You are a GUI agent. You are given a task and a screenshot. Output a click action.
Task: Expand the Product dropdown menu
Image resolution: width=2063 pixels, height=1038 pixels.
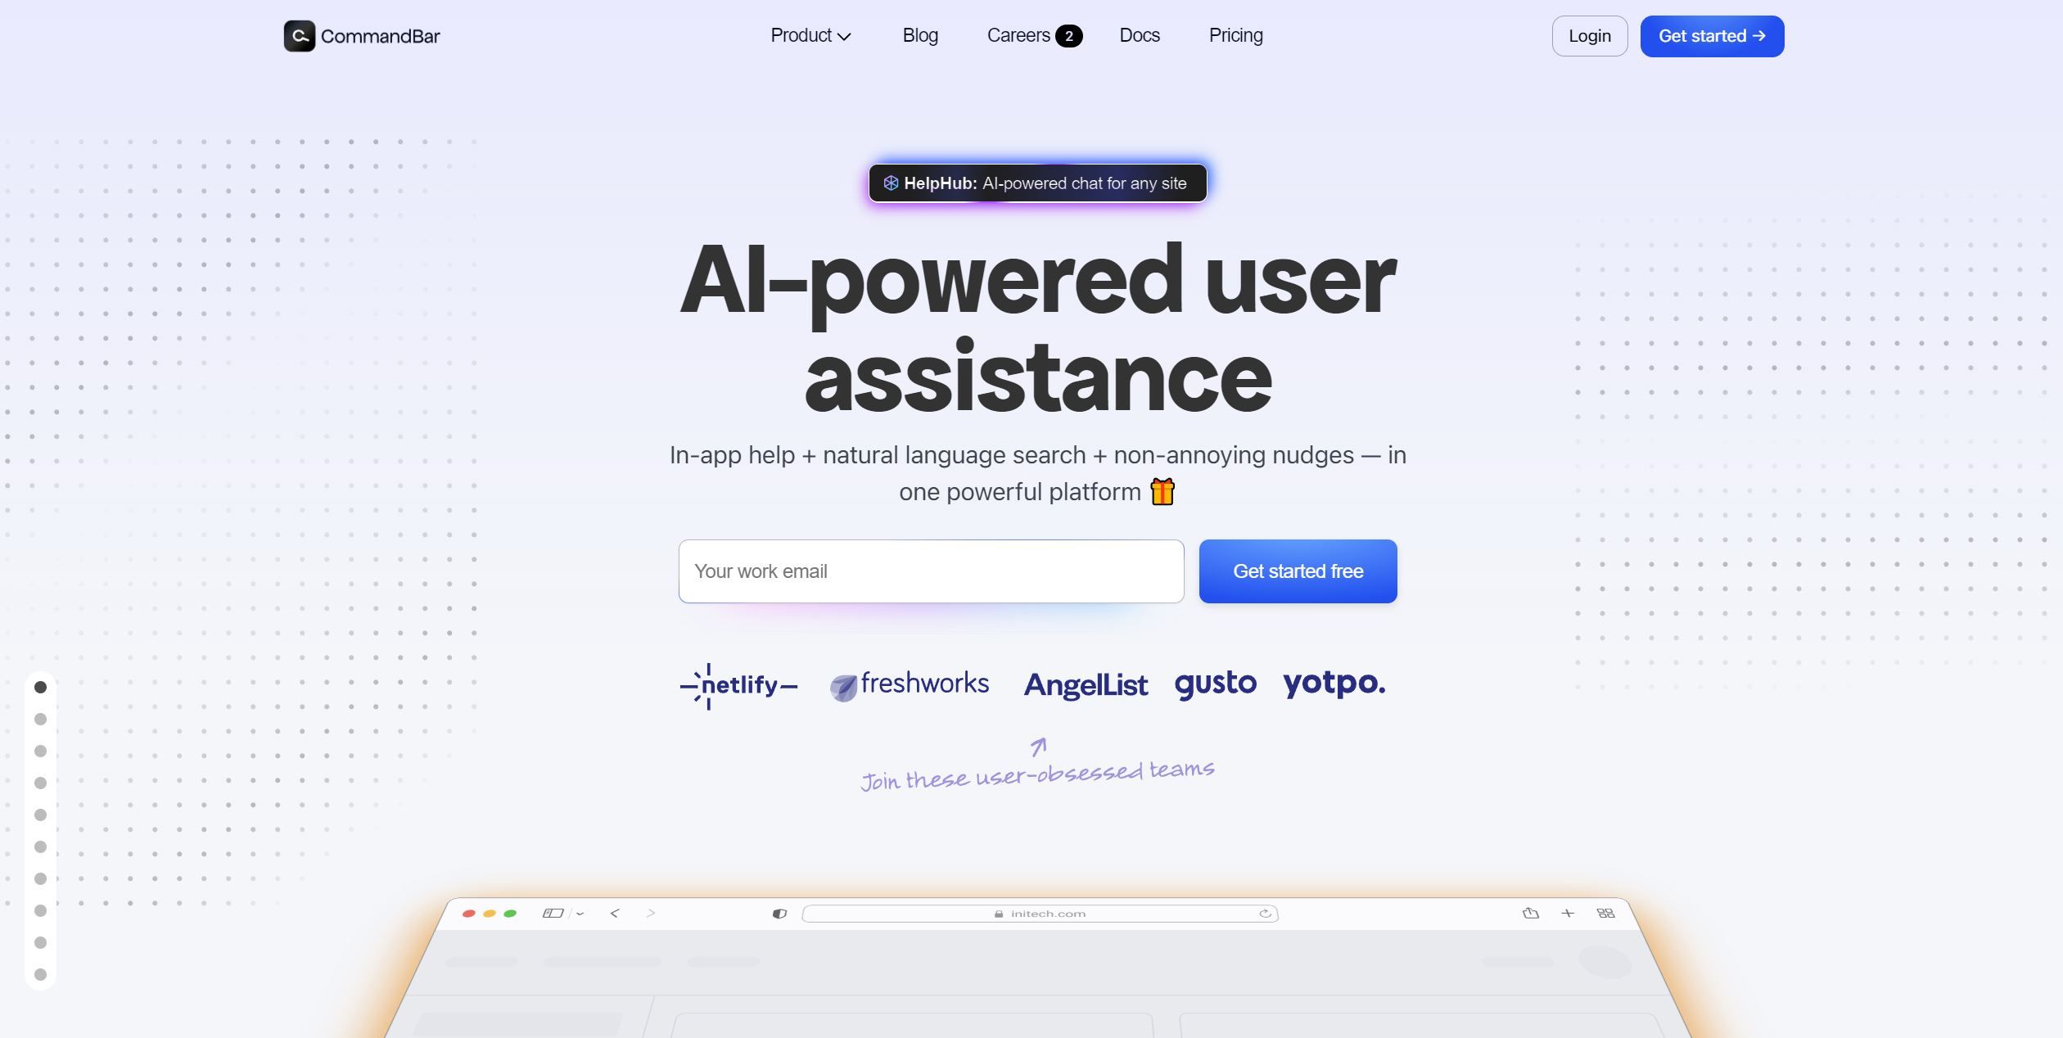pos(810,36)
